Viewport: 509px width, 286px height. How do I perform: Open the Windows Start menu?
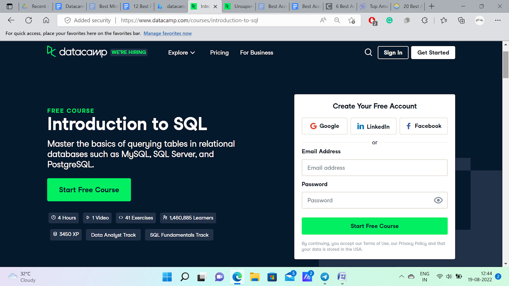(x=167, y=277)
